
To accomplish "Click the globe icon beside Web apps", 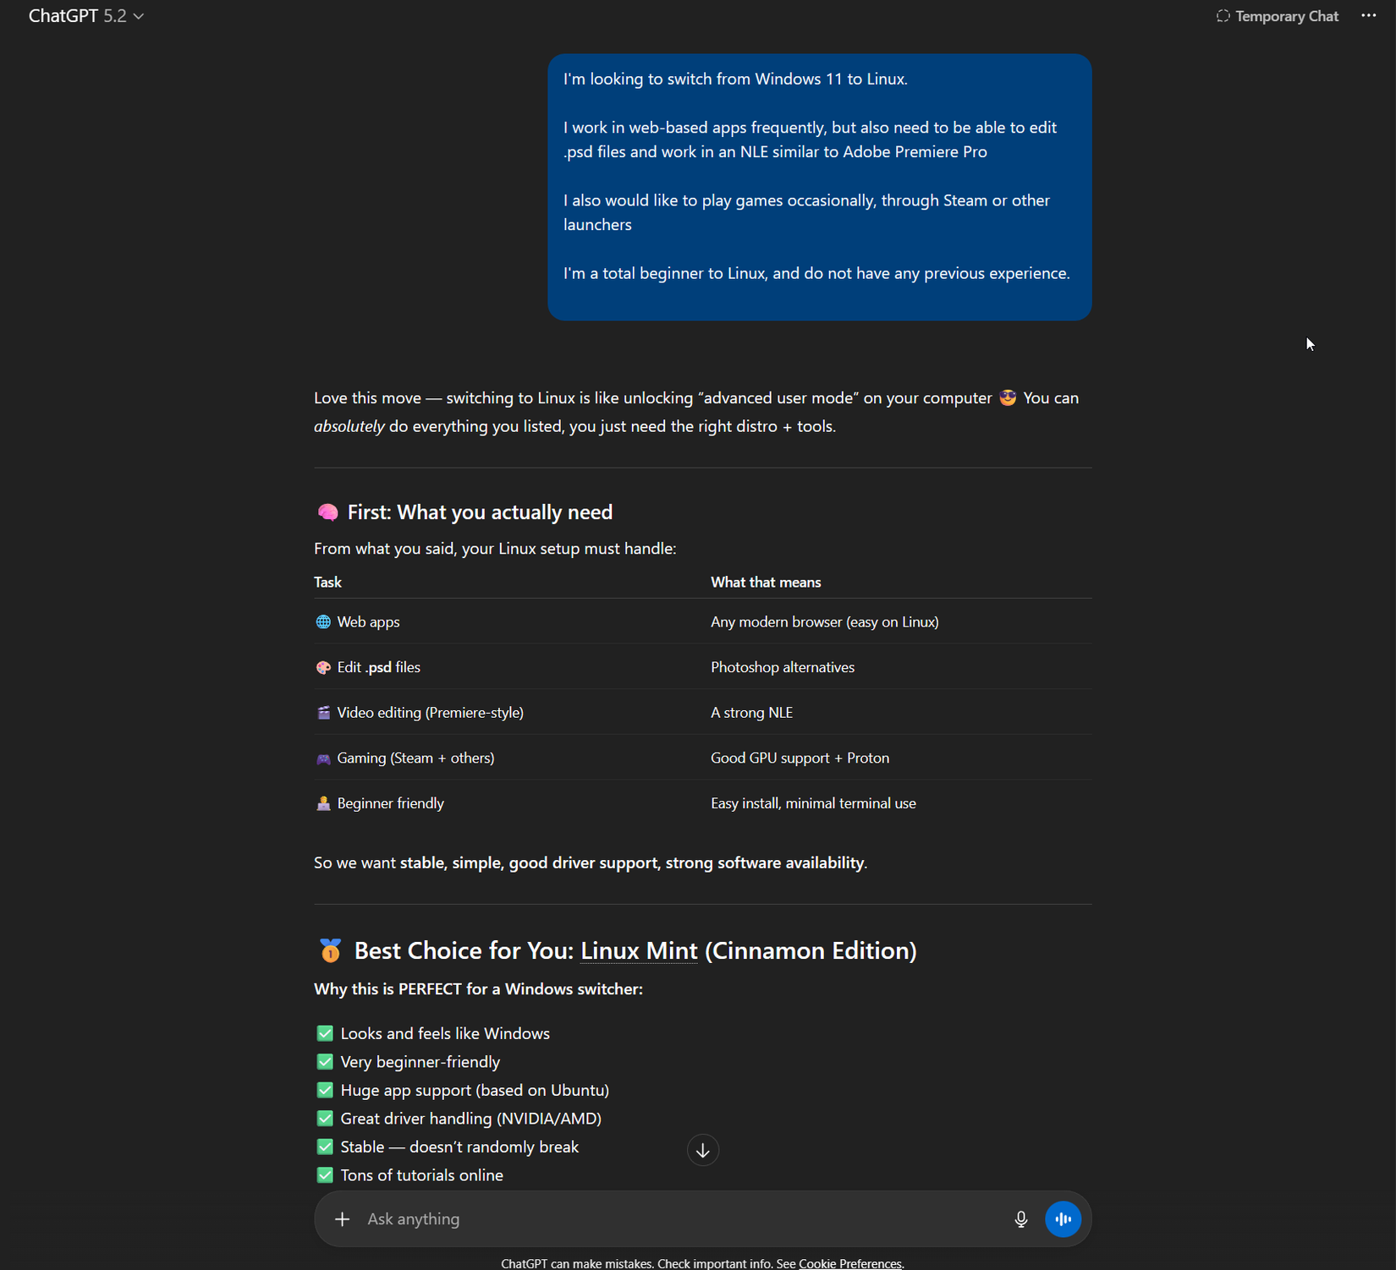I will tap(323, 622).
